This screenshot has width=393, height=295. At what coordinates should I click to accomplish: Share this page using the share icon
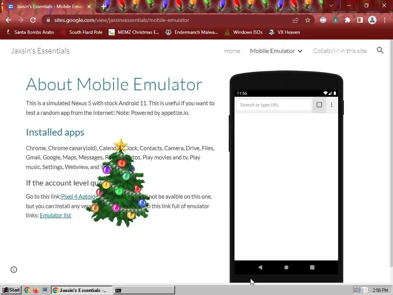[x=296, y=20]
